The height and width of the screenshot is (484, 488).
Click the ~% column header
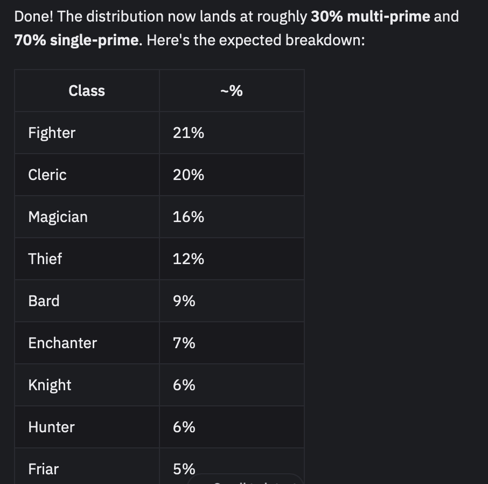pyautogui.click(x=232, y=91)
